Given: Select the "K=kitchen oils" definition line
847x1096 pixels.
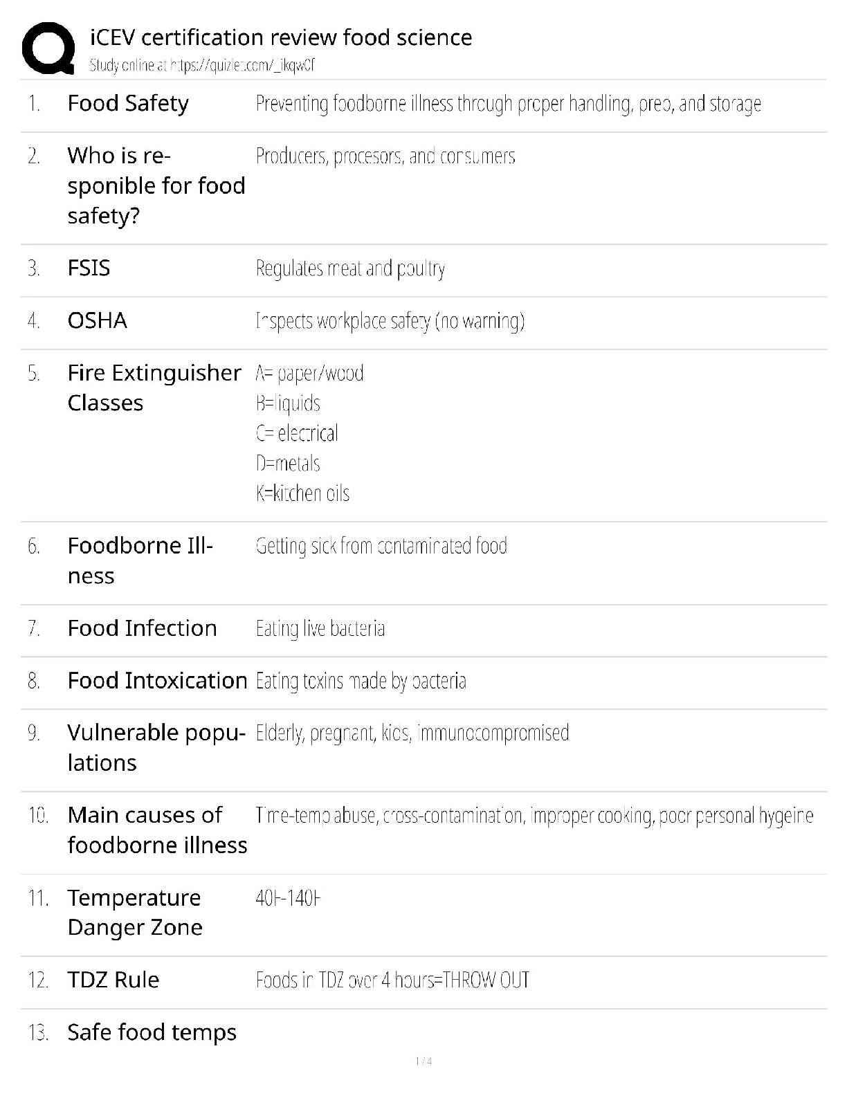Looking at the screenshot, I should point(302,493).
